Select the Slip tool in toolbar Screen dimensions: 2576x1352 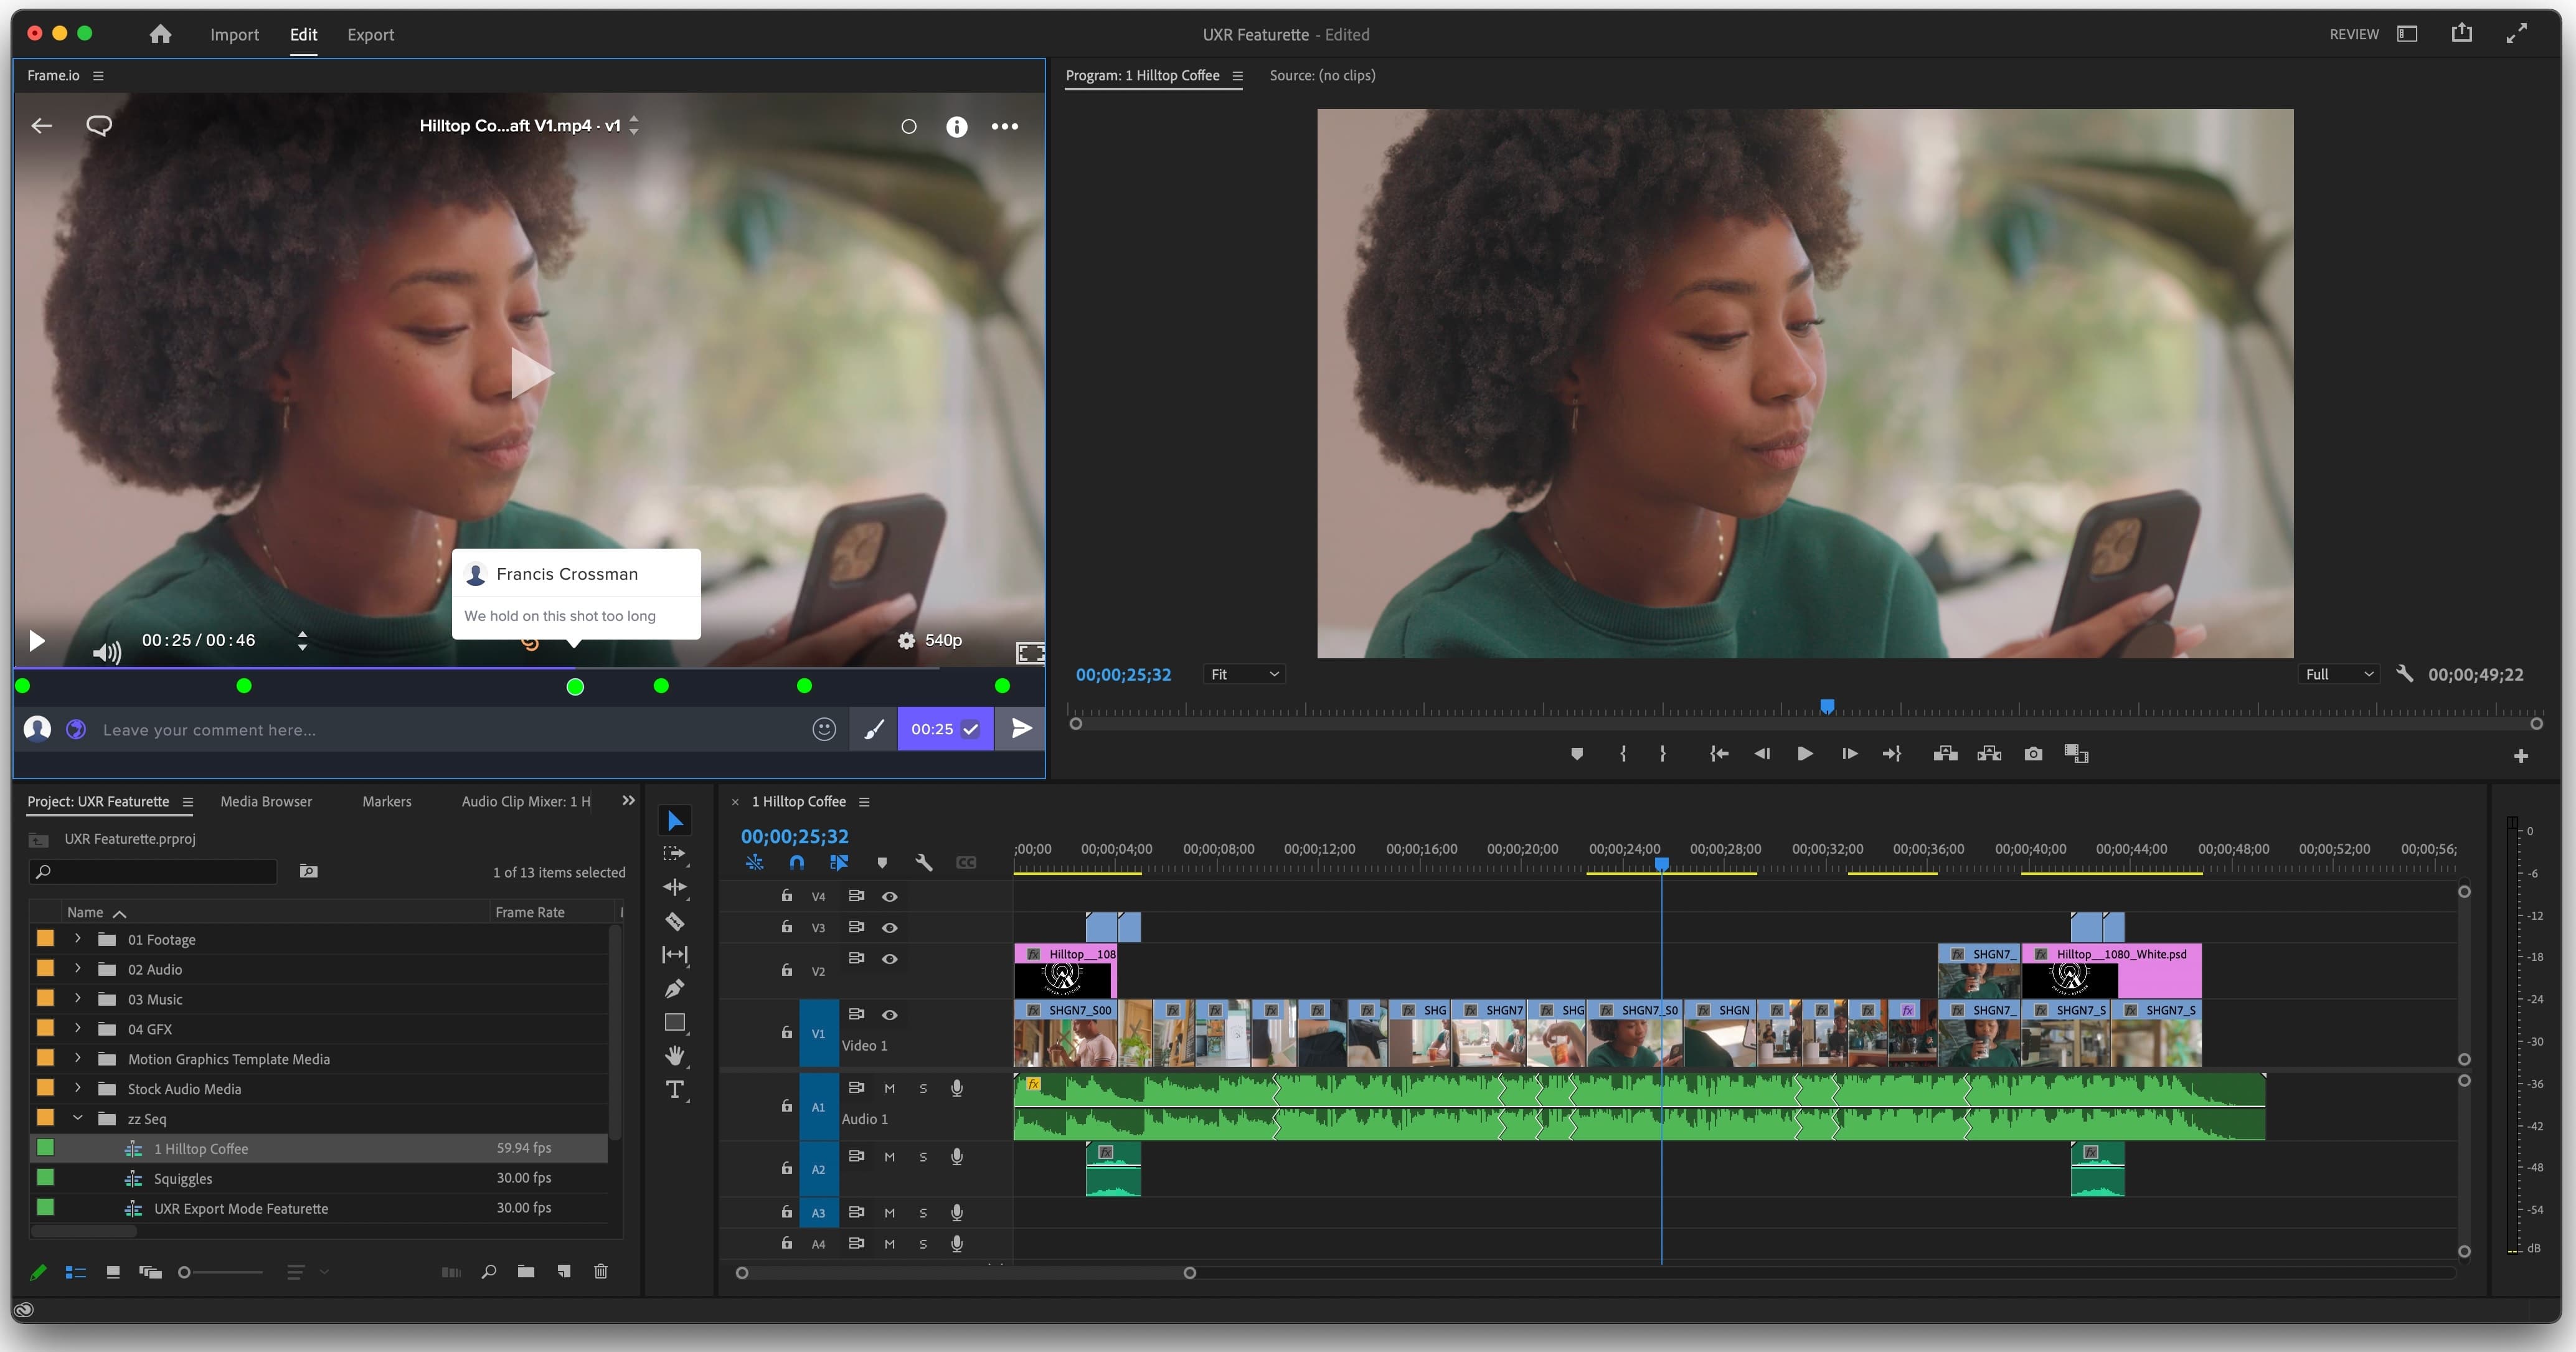(x=675, y=955)
